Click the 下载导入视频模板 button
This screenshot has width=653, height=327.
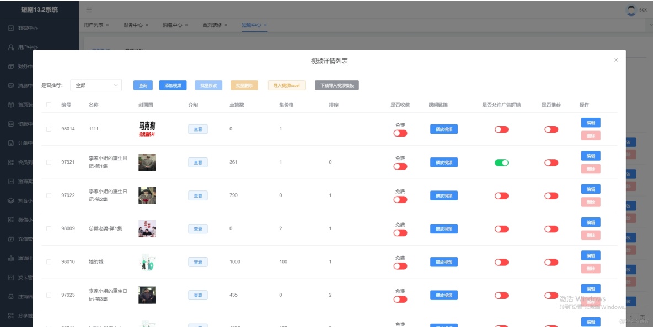[x=336, y=85]
